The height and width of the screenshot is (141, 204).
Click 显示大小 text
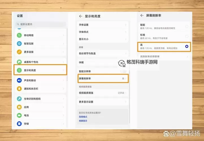tap(84, 39)
